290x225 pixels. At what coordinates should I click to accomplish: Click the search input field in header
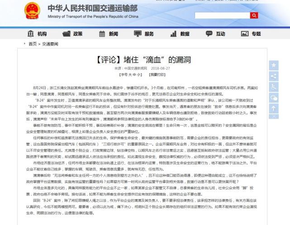(222, 15)
